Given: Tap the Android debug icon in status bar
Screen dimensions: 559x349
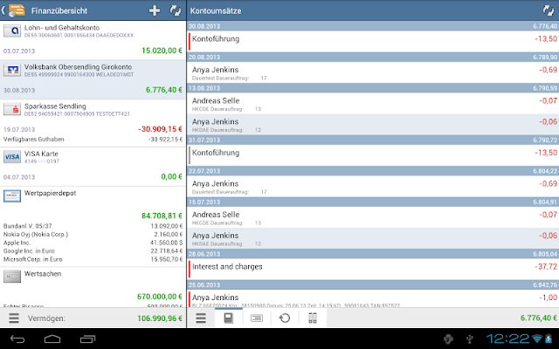Looking at the screenshot, I should coord(448,339).
